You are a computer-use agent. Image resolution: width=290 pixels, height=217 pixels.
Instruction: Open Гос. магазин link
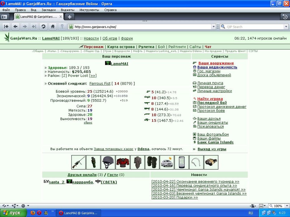pyautogui.click(x=209, y=71)
